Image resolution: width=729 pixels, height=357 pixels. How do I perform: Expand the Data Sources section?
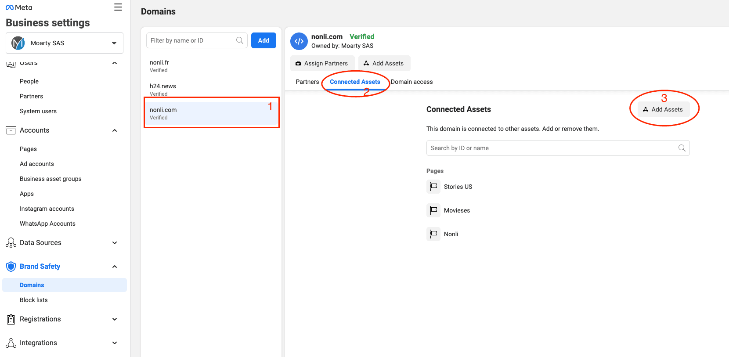115,243
